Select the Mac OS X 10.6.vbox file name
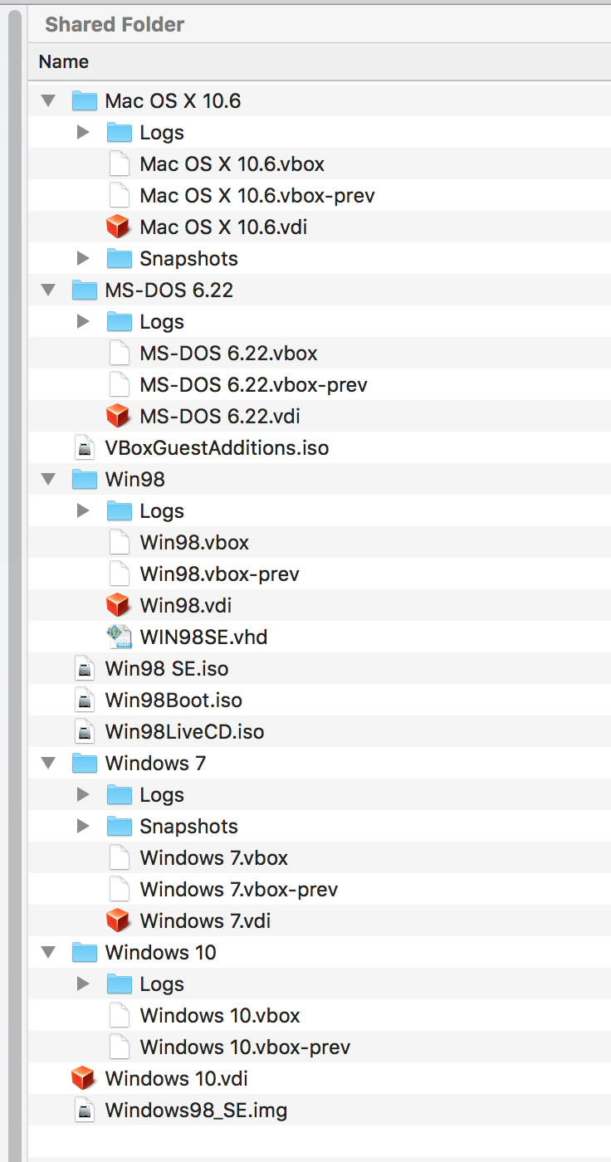The width and height of the screenshot is (611, 1162). [x=232, y=164]
